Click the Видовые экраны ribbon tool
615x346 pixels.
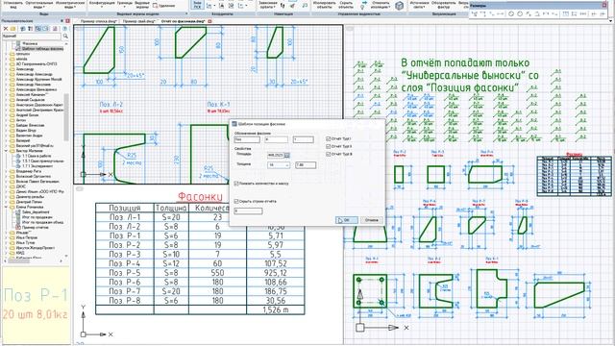point(142,4)
